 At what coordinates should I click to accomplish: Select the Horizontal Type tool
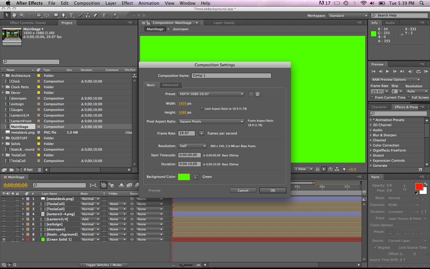[71, 15]
